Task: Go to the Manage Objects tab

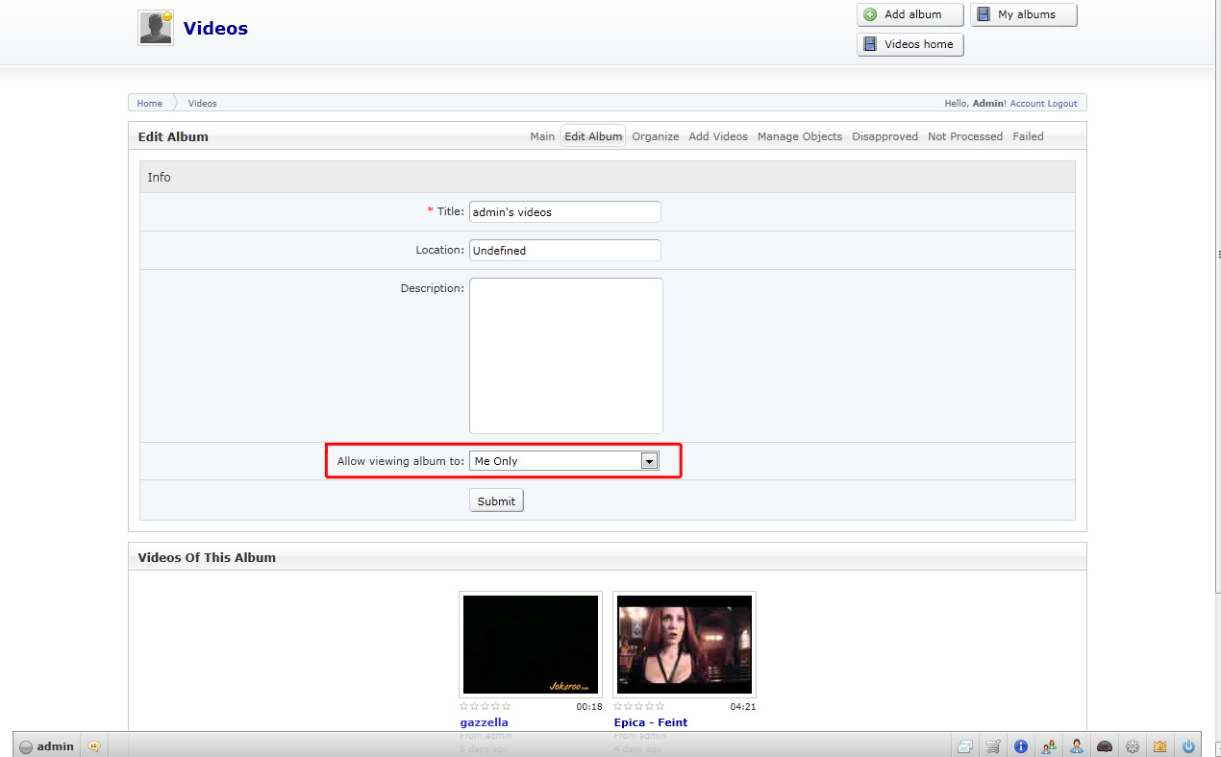Action: click(x=799, y=136)
